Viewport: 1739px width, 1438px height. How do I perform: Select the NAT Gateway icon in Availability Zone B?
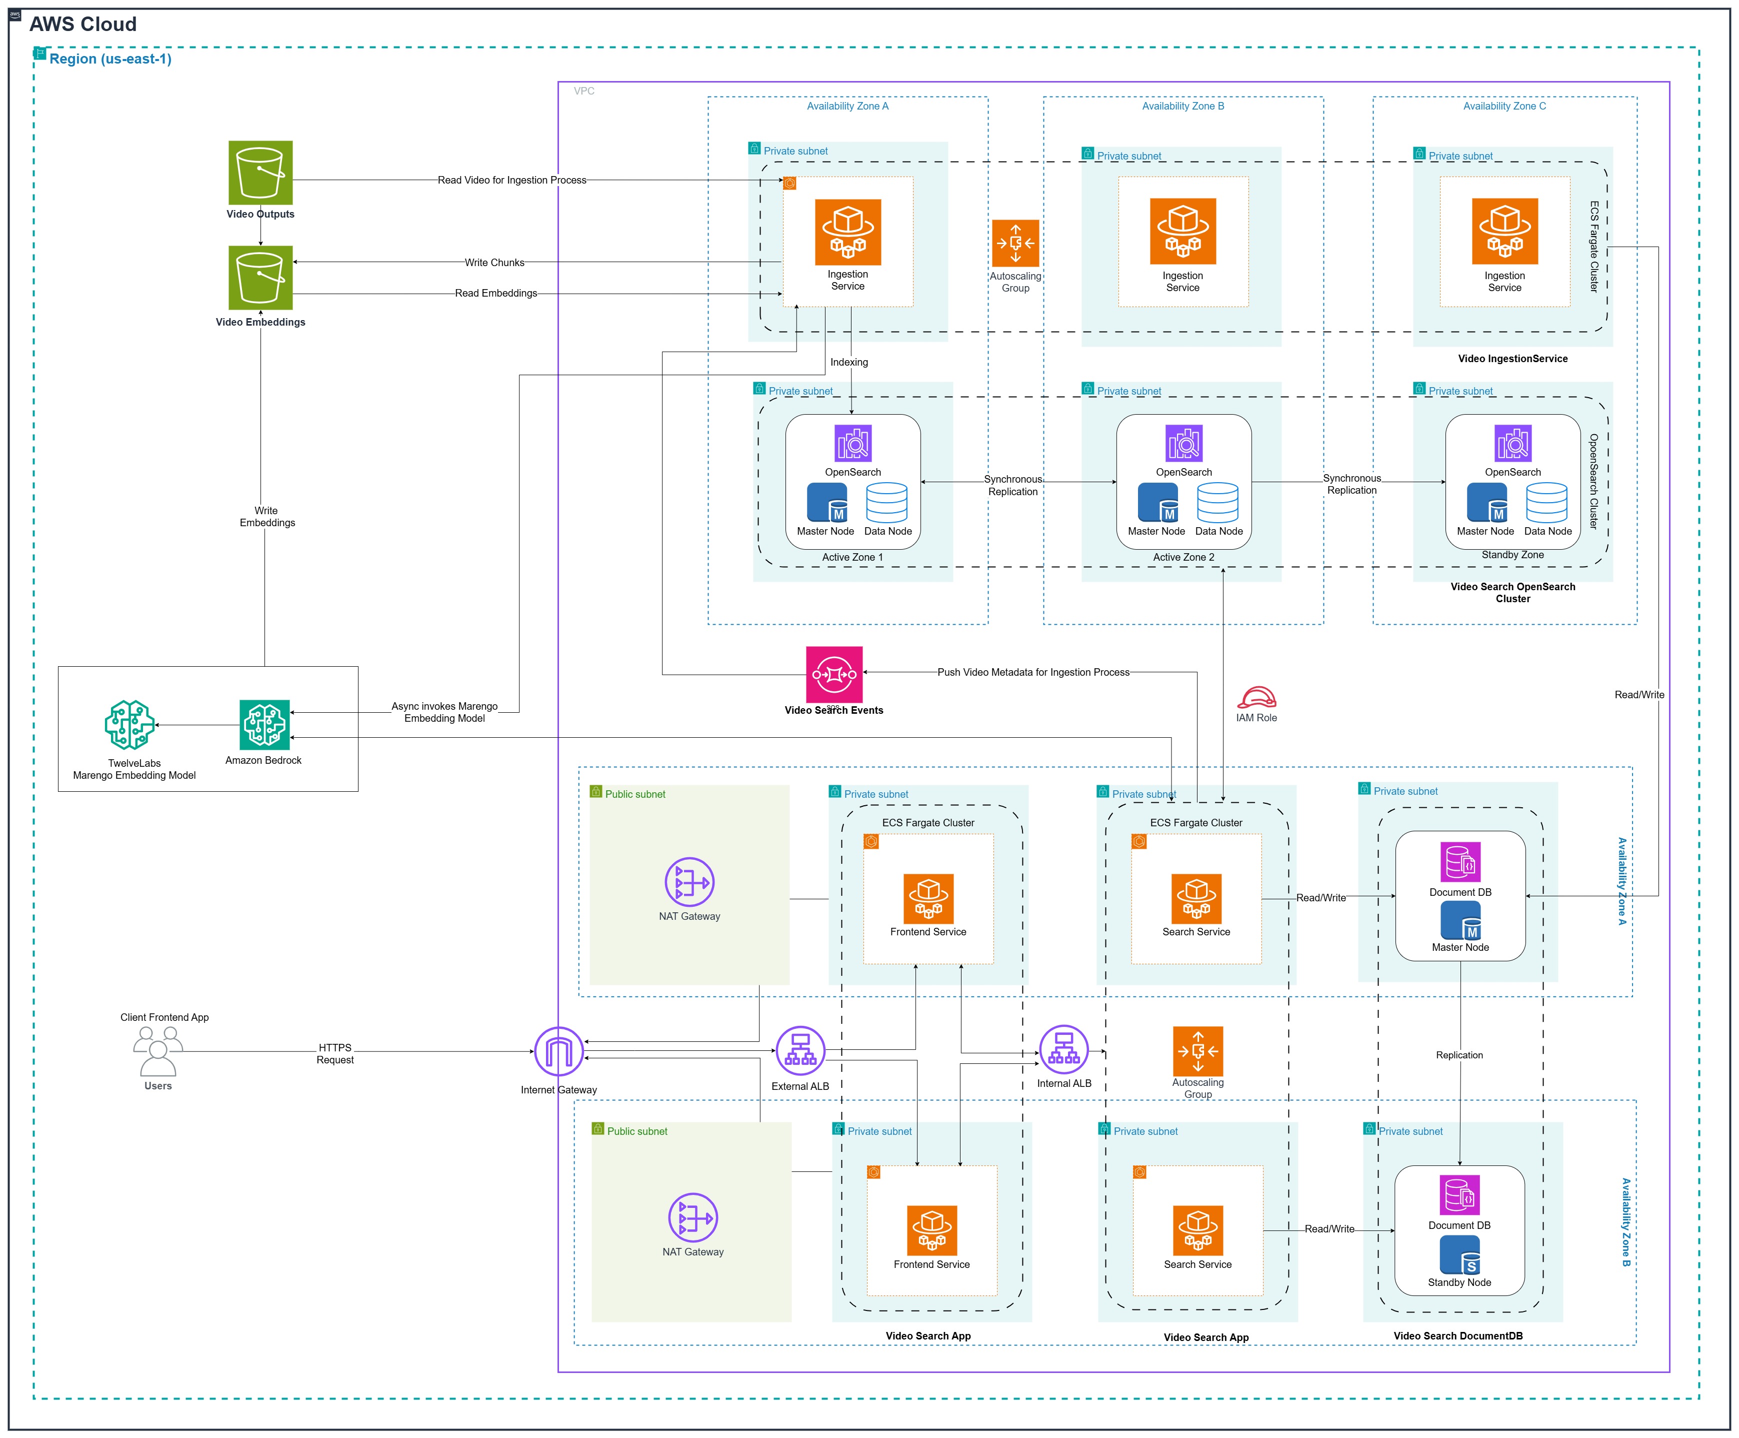(x=692, y=1217)
